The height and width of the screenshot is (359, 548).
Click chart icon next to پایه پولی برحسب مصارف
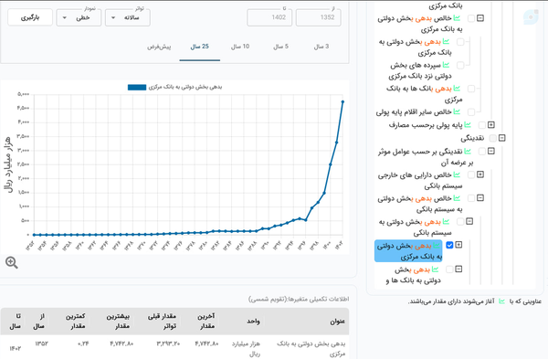(x=468, y=125)
